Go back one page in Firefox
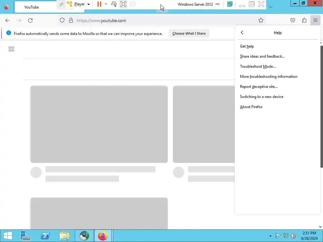The image size is (323, 242). (8, 20)
